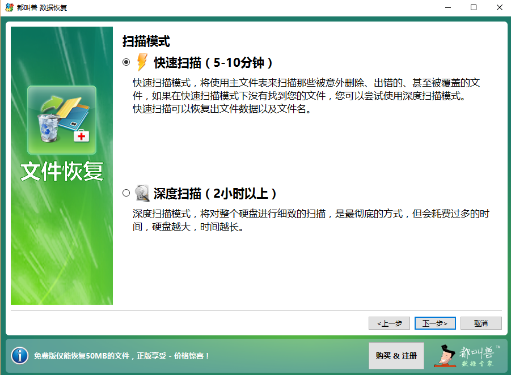Click the free version 50MB notice text
Image resolution: width=511 pixels, height=375 pixels.
pos(122,356)
